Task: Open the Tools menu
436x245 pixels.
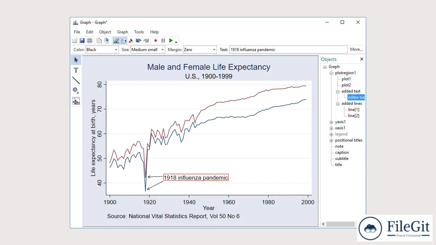Action: click(139, 32)
